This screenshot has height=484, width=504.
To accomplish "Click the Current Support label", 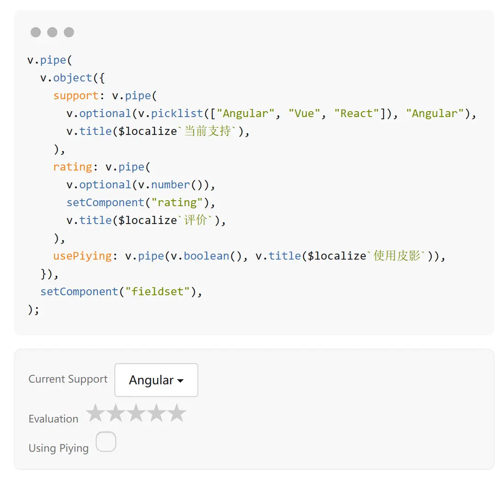I will (x=68, y=379).
